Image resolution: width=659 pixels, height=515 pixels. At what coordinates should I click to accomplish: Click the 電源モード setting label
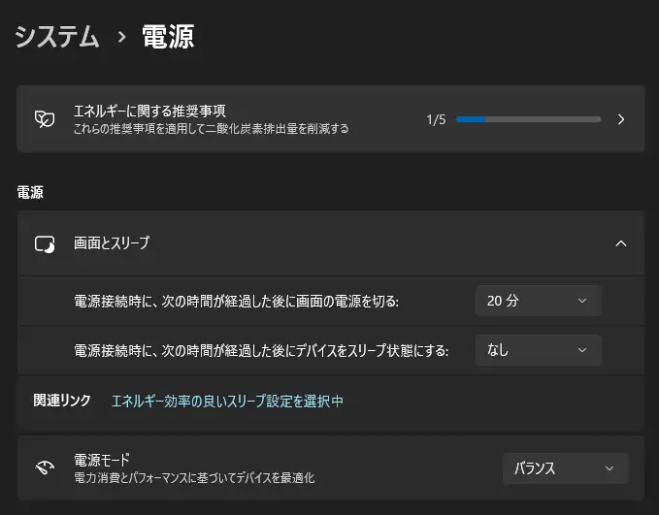102,459
